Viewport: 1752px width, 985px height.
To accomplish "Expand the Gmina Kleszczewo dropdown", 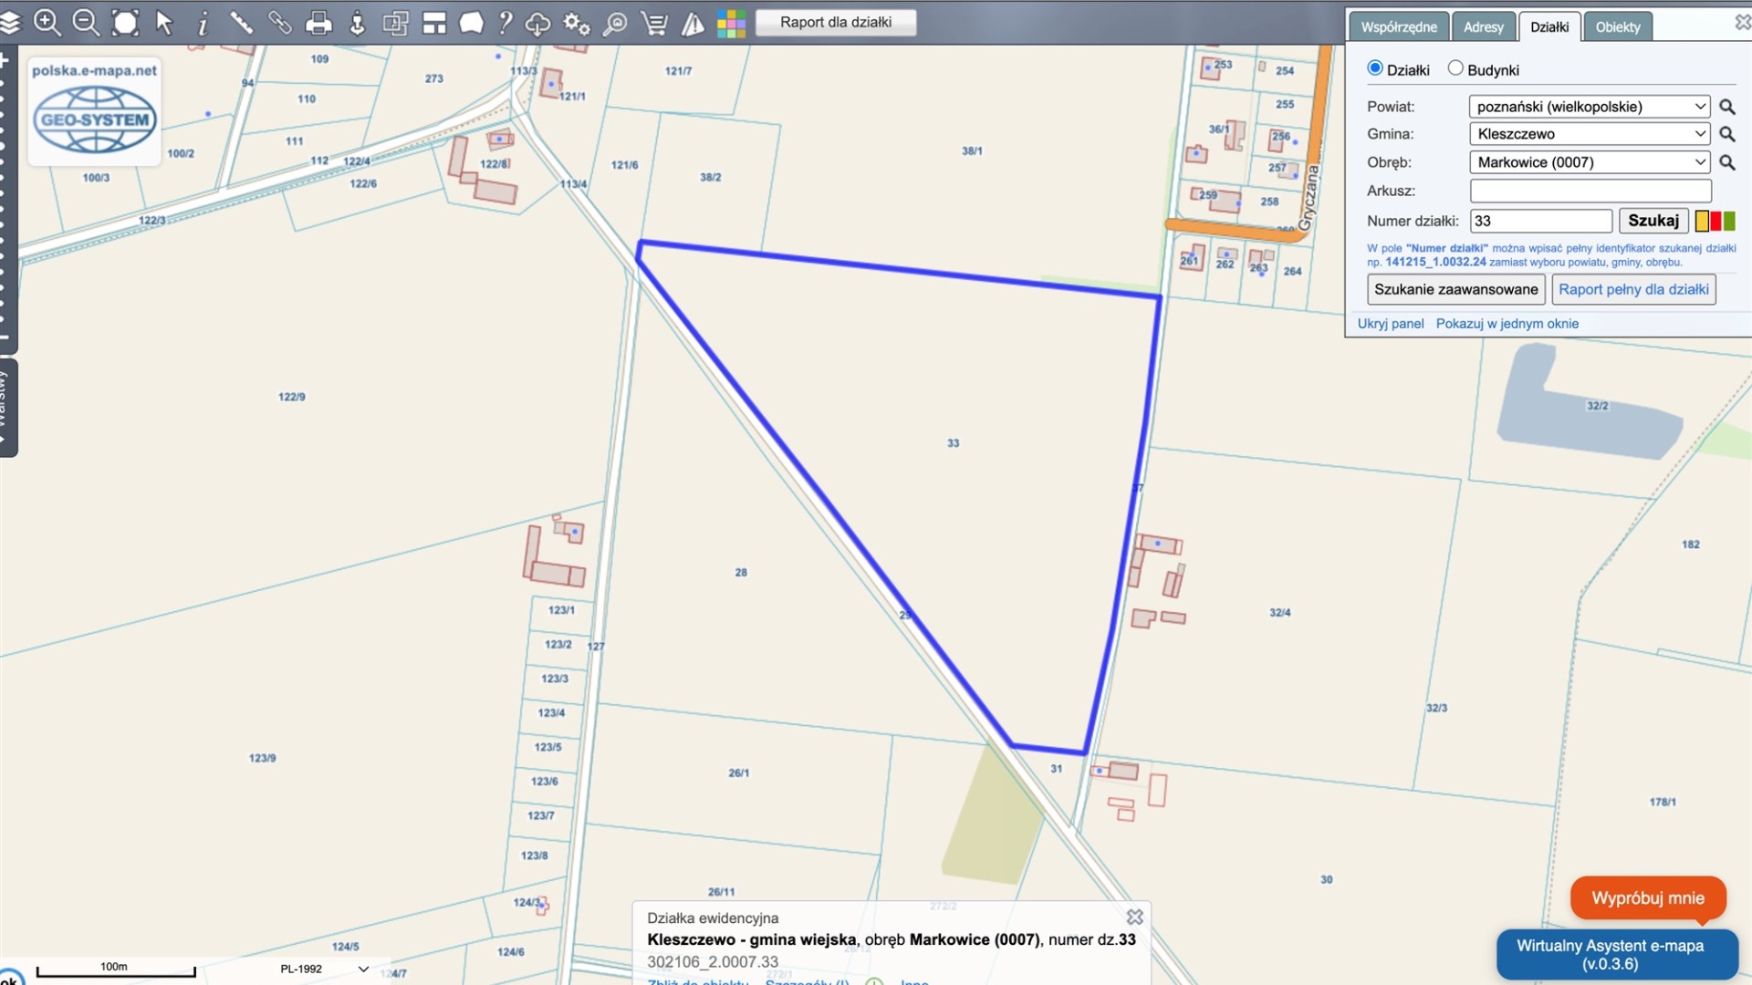I will (1589, 134).
